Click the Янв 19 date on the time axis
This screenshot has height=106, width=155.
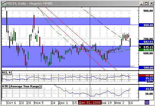[106, 103]
